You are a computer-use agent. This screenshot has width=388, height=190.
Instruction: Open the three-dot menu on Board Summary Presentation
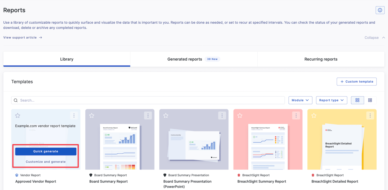(x=222, y=115)
